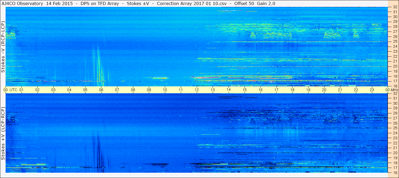Select the 16 hour mark on time axis
399x178 pixels.
(x=260, y=90)
